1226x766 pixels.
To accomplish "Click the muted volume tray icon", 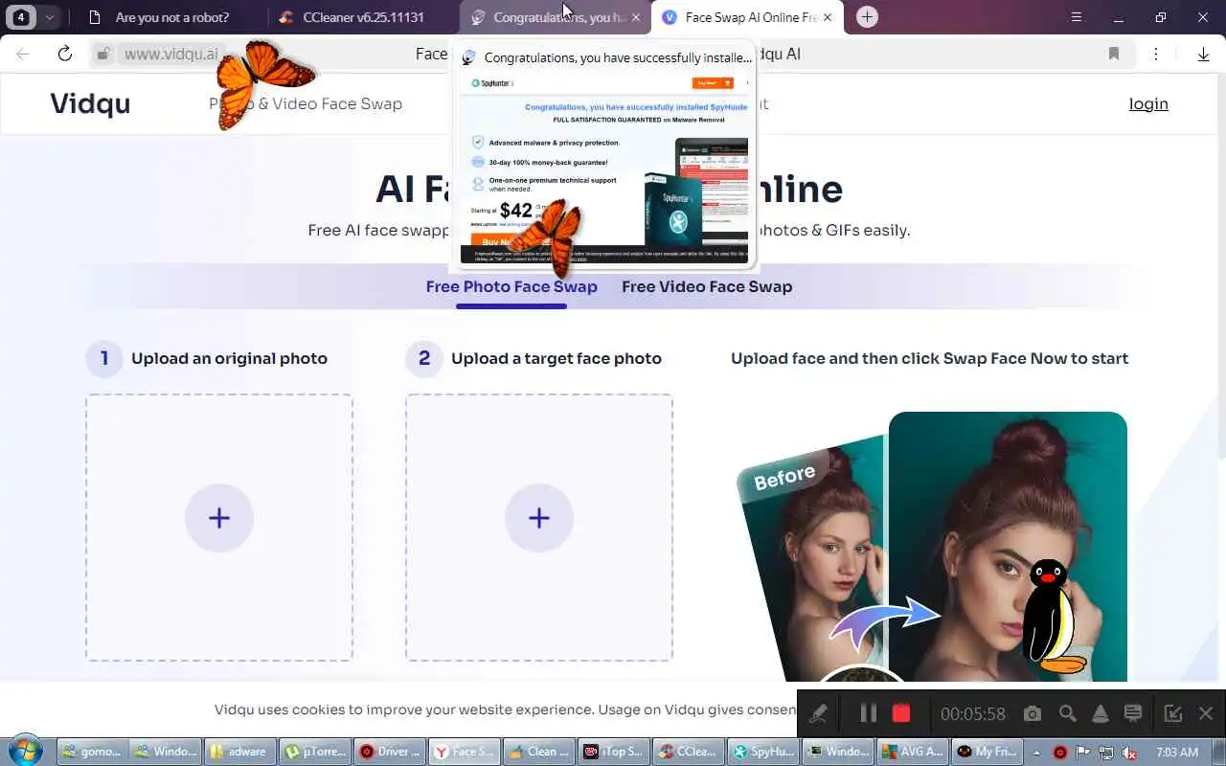I will pos(1128,752).
